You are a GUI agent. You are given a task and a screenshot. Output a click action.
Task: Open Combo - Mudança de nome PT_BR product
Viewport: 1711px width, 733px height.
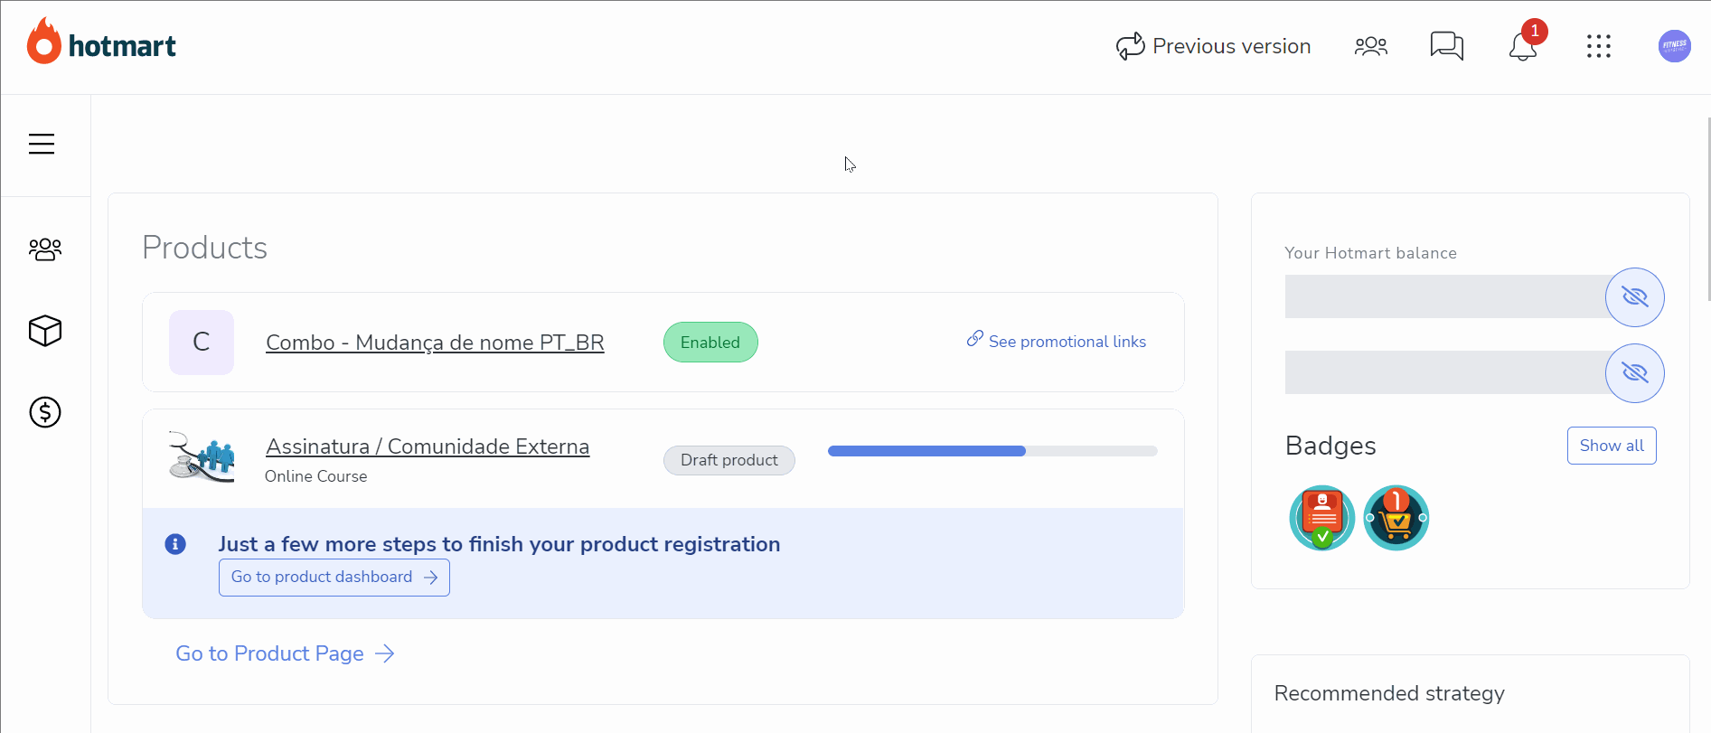click(435, 343)
